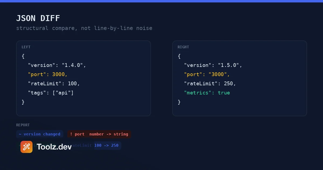Click the rateLimit "100 -> 250" chip
This screenshot has width=323, height=170.
[93, 145]
